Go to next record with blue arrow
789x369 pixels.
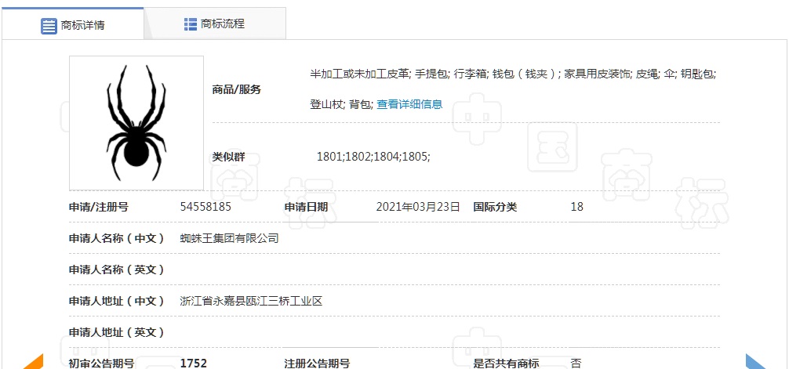pyautogui.click(x=754, y=362)
